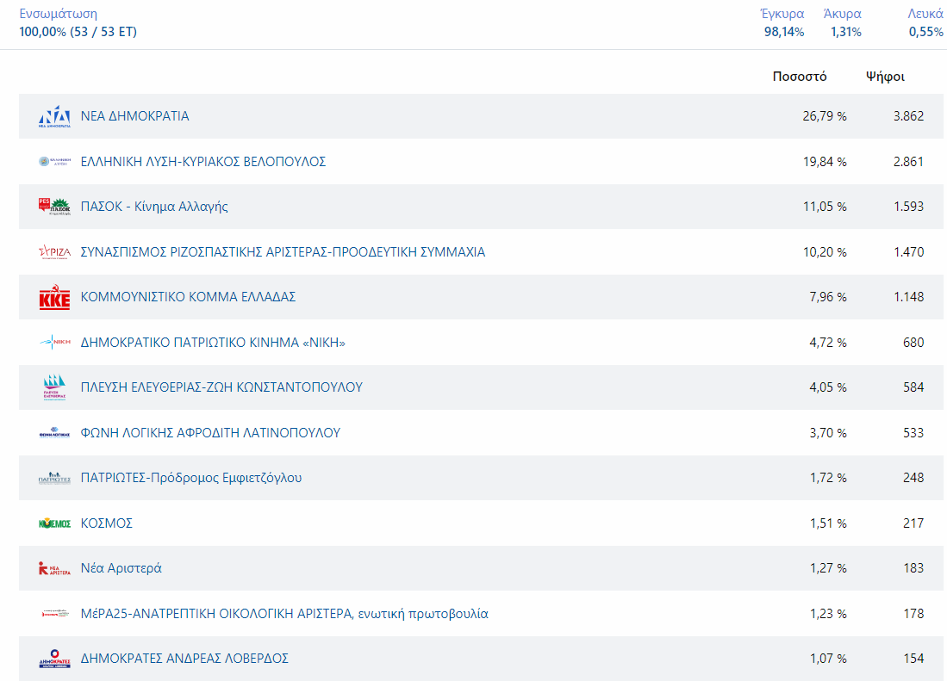The height and width of the screenshot is (681, 947).
Task: Select the 1,27 % percentage cell
Action: 828,568
